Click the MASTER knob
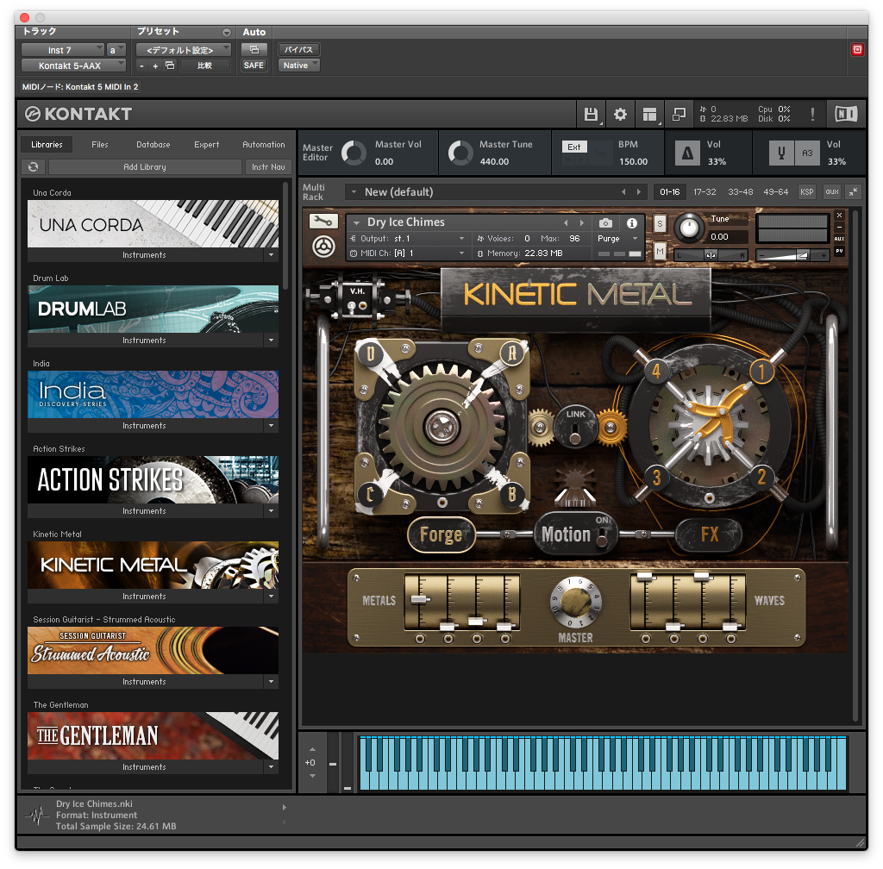Screen dimensions: 883x869 [575, 602]
